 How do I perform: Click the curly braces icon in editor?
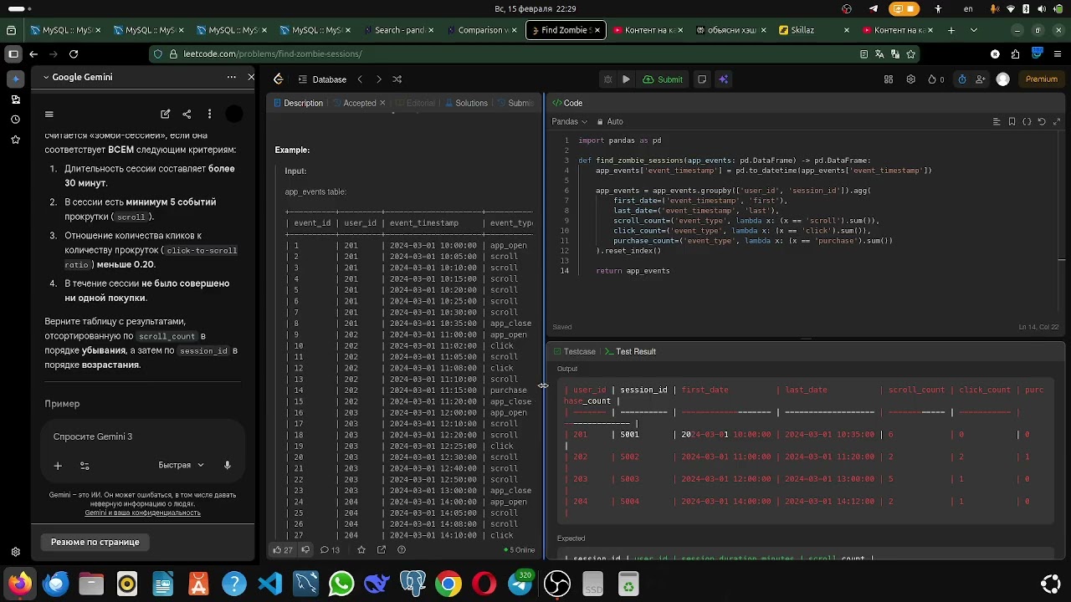(1027, 121)
